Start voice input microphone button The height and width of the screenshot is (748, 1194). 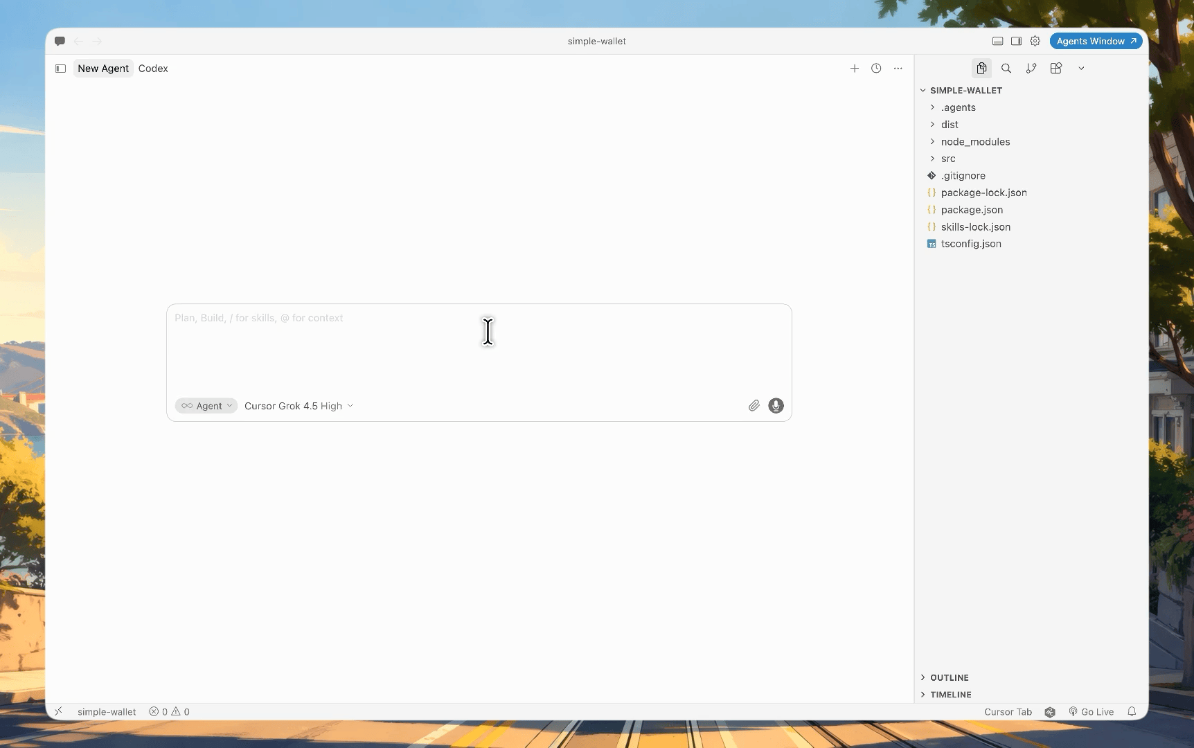coord(776,406)
